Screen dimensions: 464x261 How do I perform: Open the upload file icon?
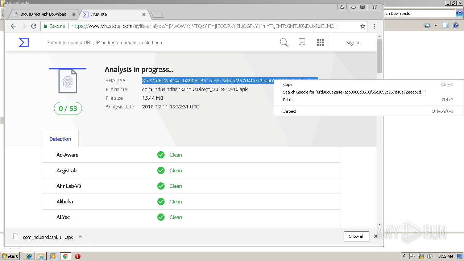302,42
